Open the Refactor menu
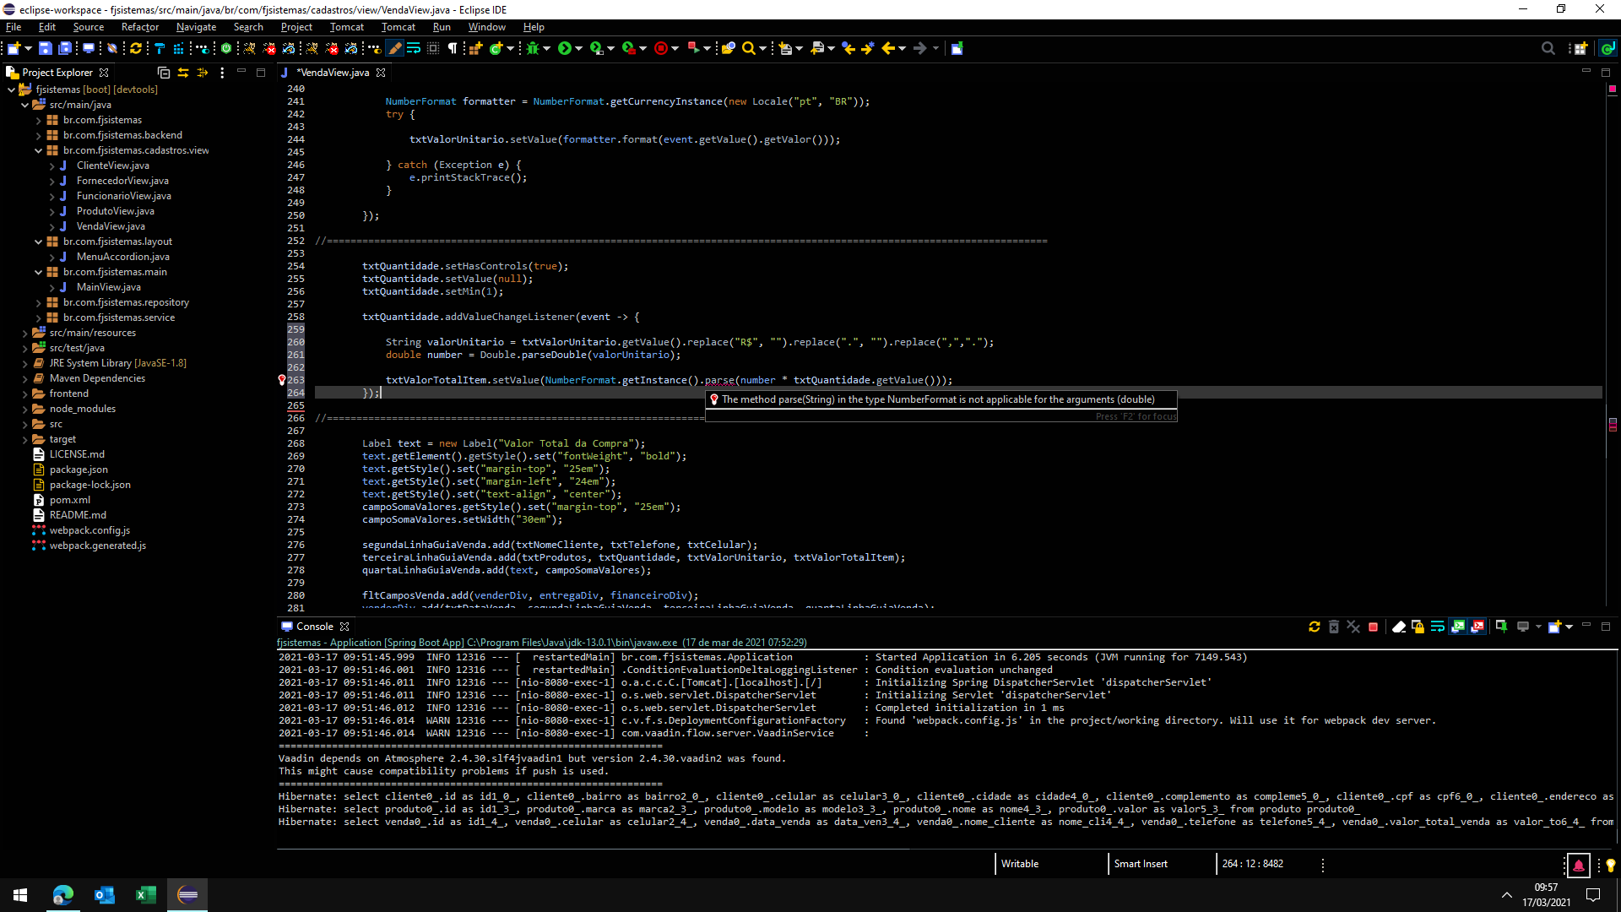Image resolution: width=1621 pixels, height=912 pixels. point(139,27)
